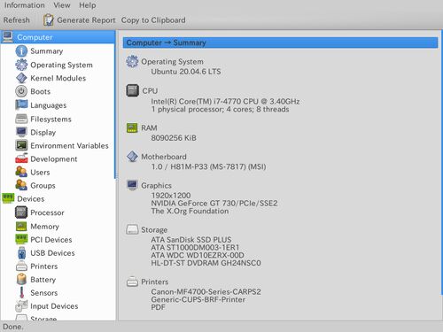
Task: Click the Environment Variables terminal icon
Action: pos(21,145)
